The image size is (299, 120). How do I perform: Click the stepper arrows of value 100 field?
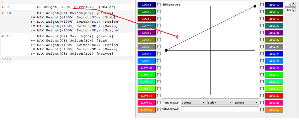(x=295, y=10)
